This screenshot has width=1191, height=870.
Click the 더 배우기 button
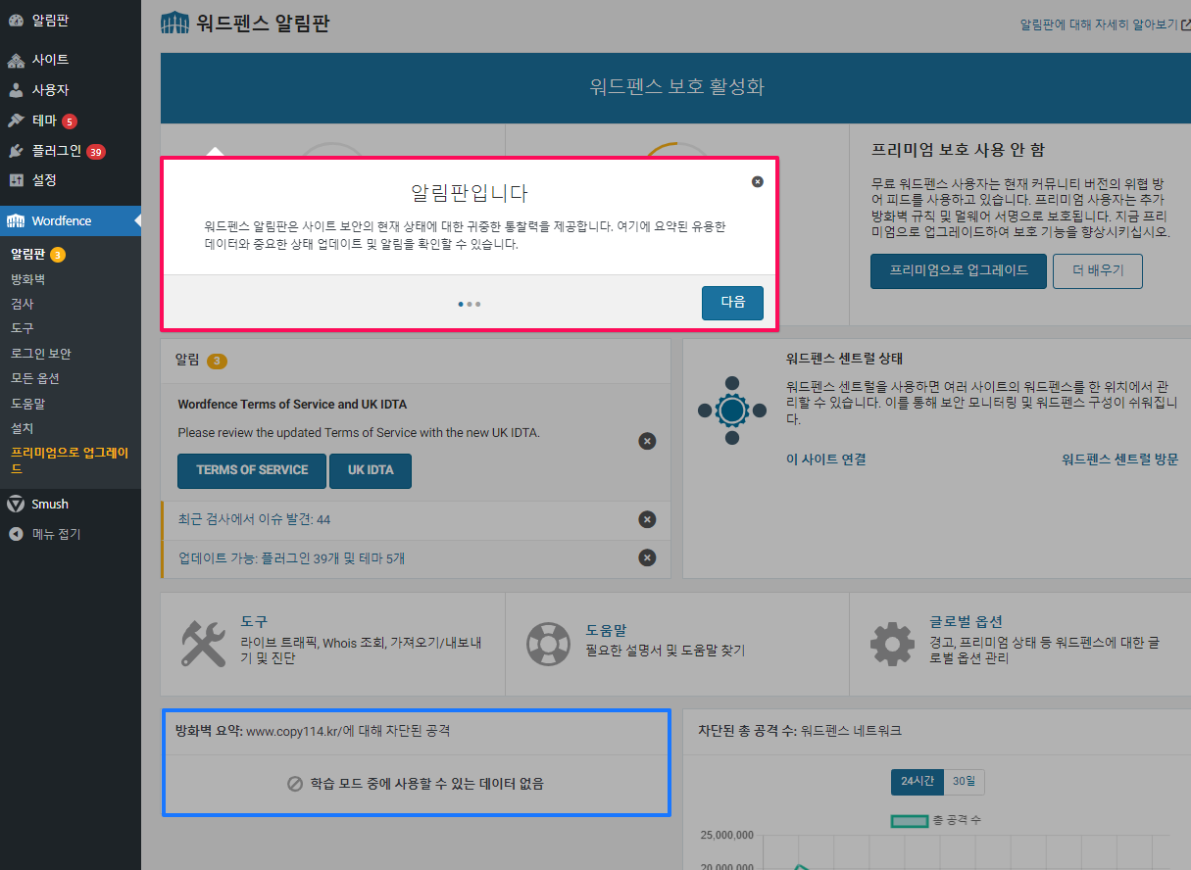[1098, 271]
